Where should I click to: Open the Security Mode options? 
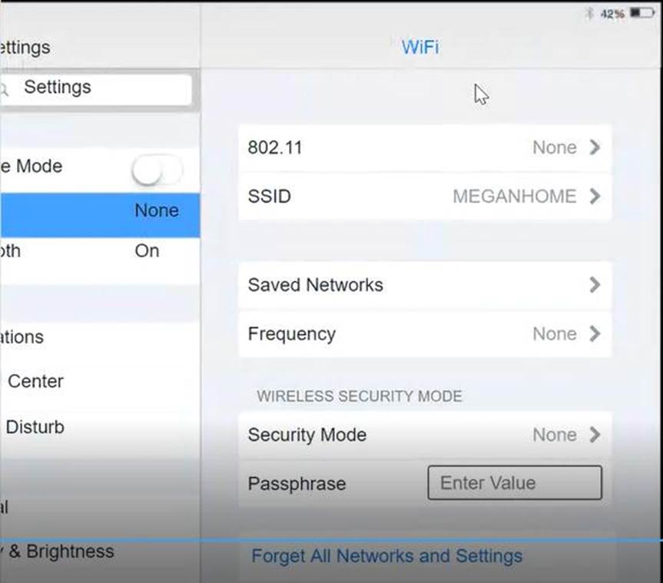coord(424,435)
